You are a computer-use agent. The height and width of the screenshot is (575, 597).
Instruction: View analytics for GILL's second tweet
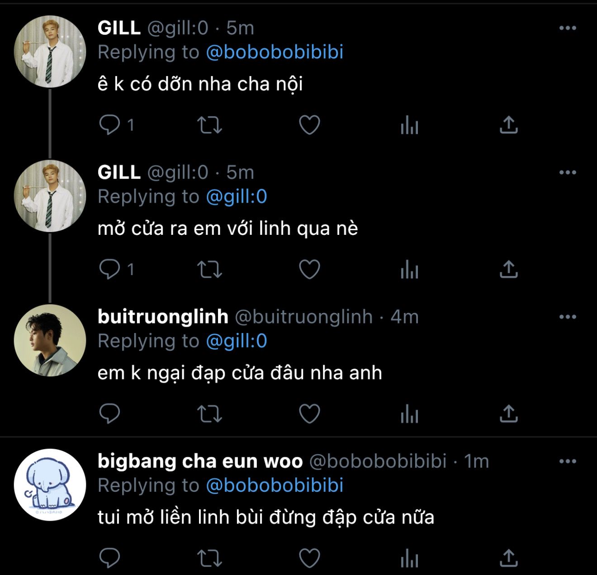[409, 270]
